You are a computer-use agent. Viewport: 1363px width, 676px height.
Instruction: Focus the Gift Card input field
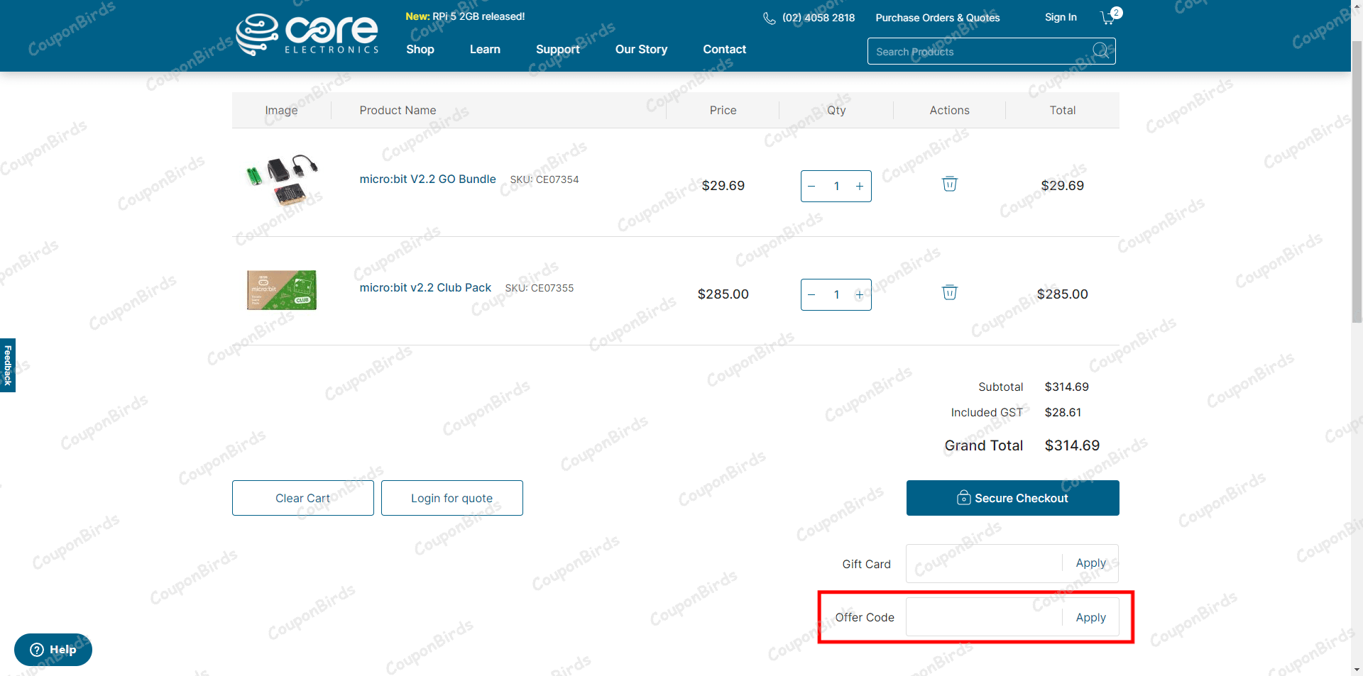[x=984, y=564]
